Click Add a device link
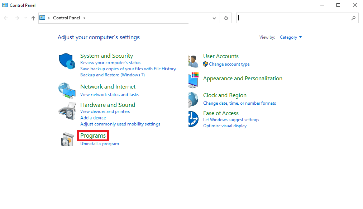 pyautogui.click(x=93, y=118)
